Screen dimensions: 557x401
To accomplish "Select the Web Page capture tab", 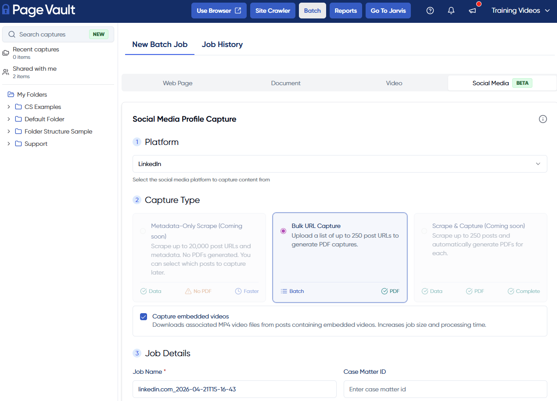I will [x=177, y=83].
